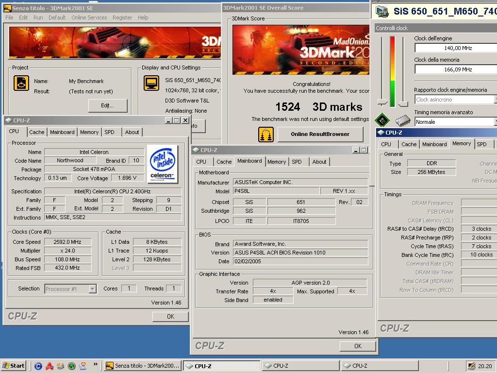This screenshot has width=497, height=373.
Task: Click the third quick launch icon next to the red A
Action: 61,366
